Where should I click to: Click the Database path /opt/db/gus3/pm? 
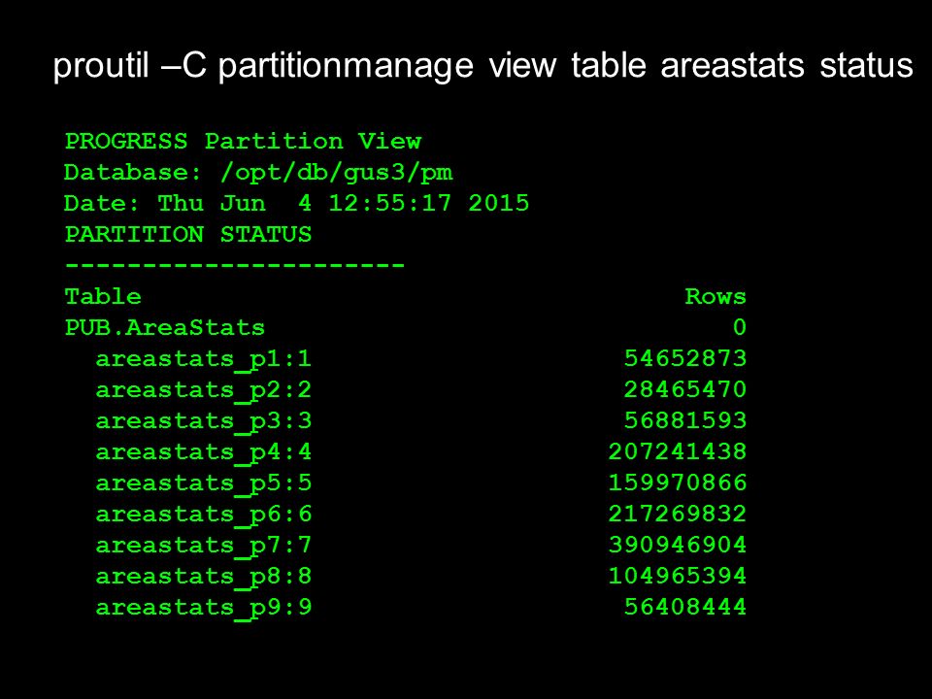click(x=337, y=173)
